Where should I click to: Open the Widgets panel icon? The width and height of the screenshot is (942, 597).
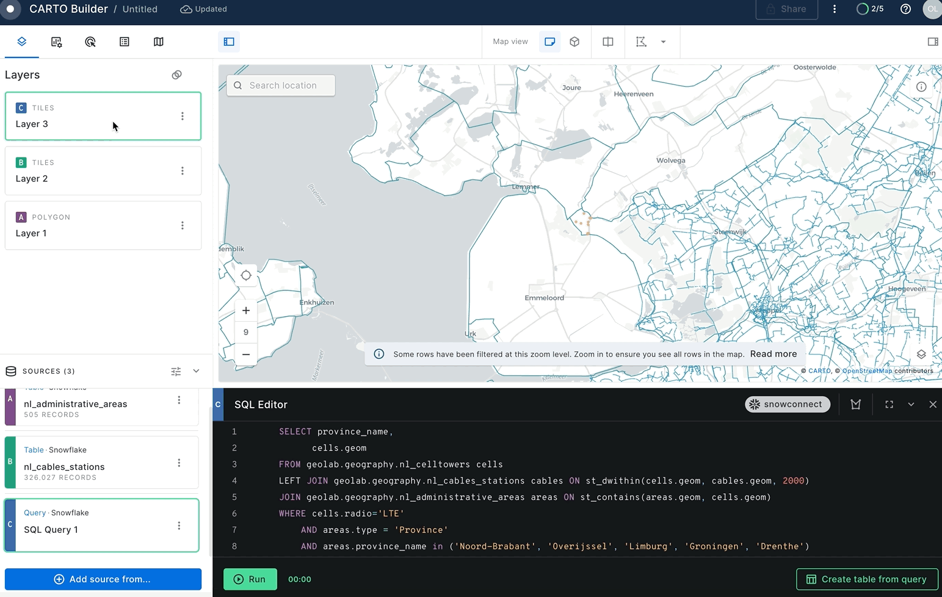pyautogui.click(x=56, y=42)
